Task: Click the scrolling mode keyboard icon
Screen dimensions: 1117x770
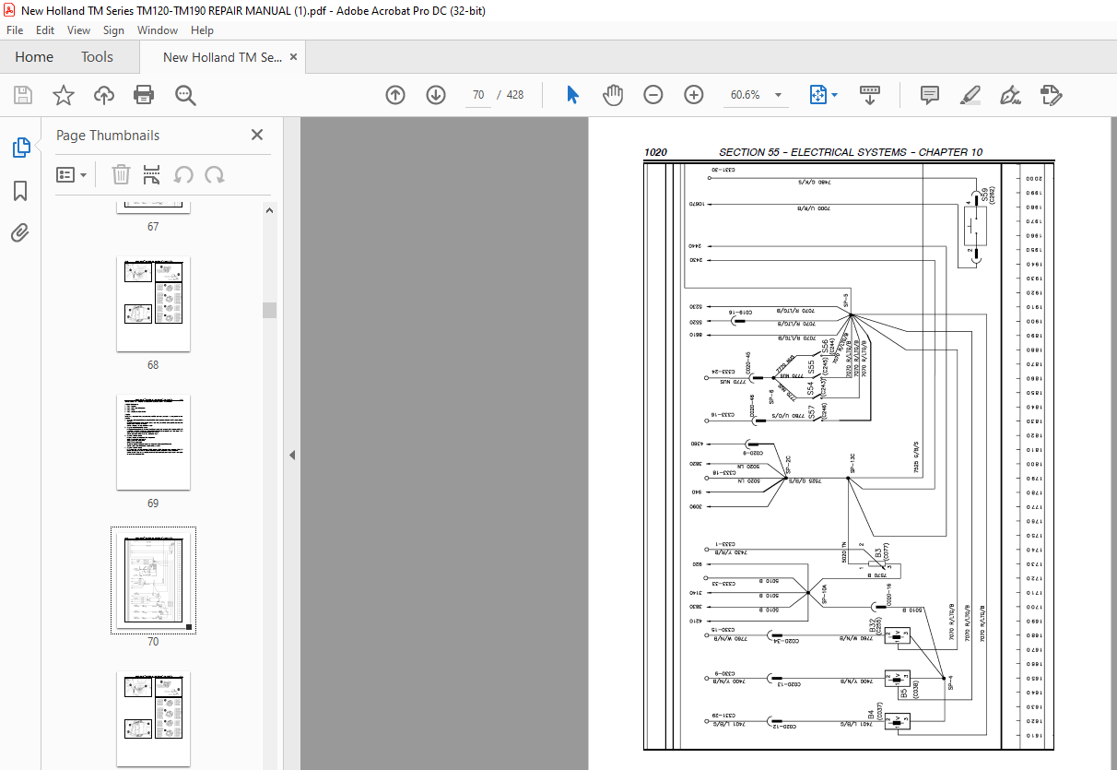Action: pyautogui.click(x=870, y=95)
